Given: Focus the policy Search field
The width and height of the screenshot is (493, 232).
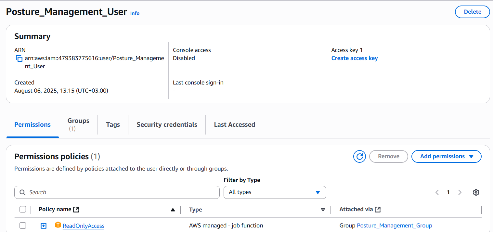Looking at the screenshot, I should 117,192.
